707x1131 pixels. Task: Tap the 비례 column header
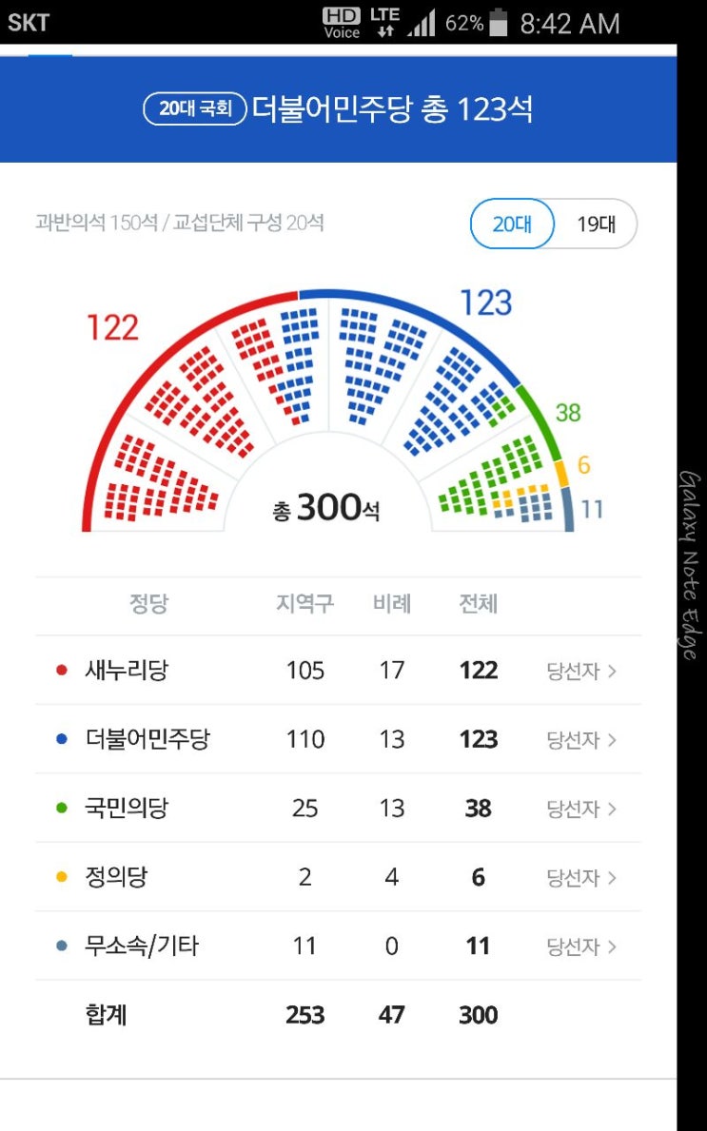point(392,604)
